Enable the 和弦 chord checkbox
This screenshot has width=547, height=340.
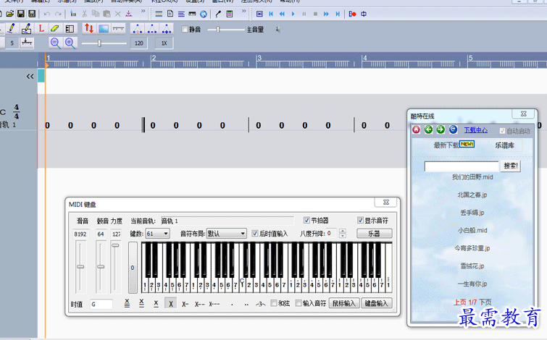pyautogui.click(x=274, y=303)
